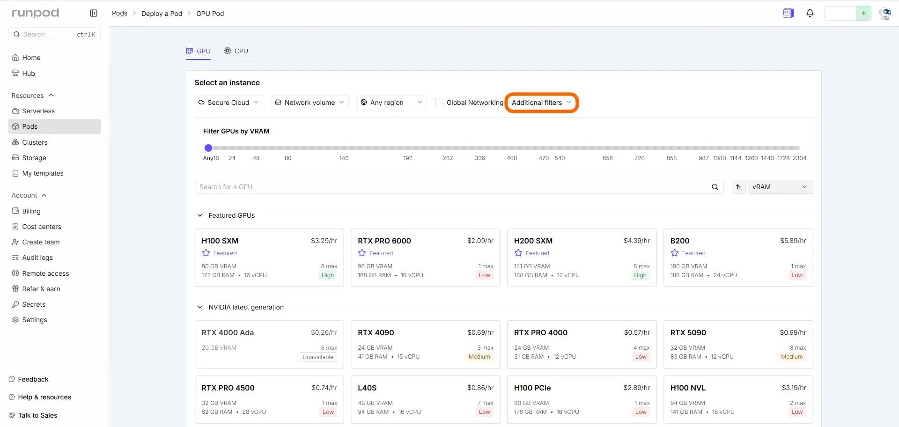899x427 pixels.
Task: Switch to the CPU tab
Action: pos(236,51)
